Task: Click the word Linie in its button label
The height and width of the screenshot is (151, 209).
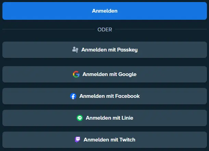Action: 127,118
